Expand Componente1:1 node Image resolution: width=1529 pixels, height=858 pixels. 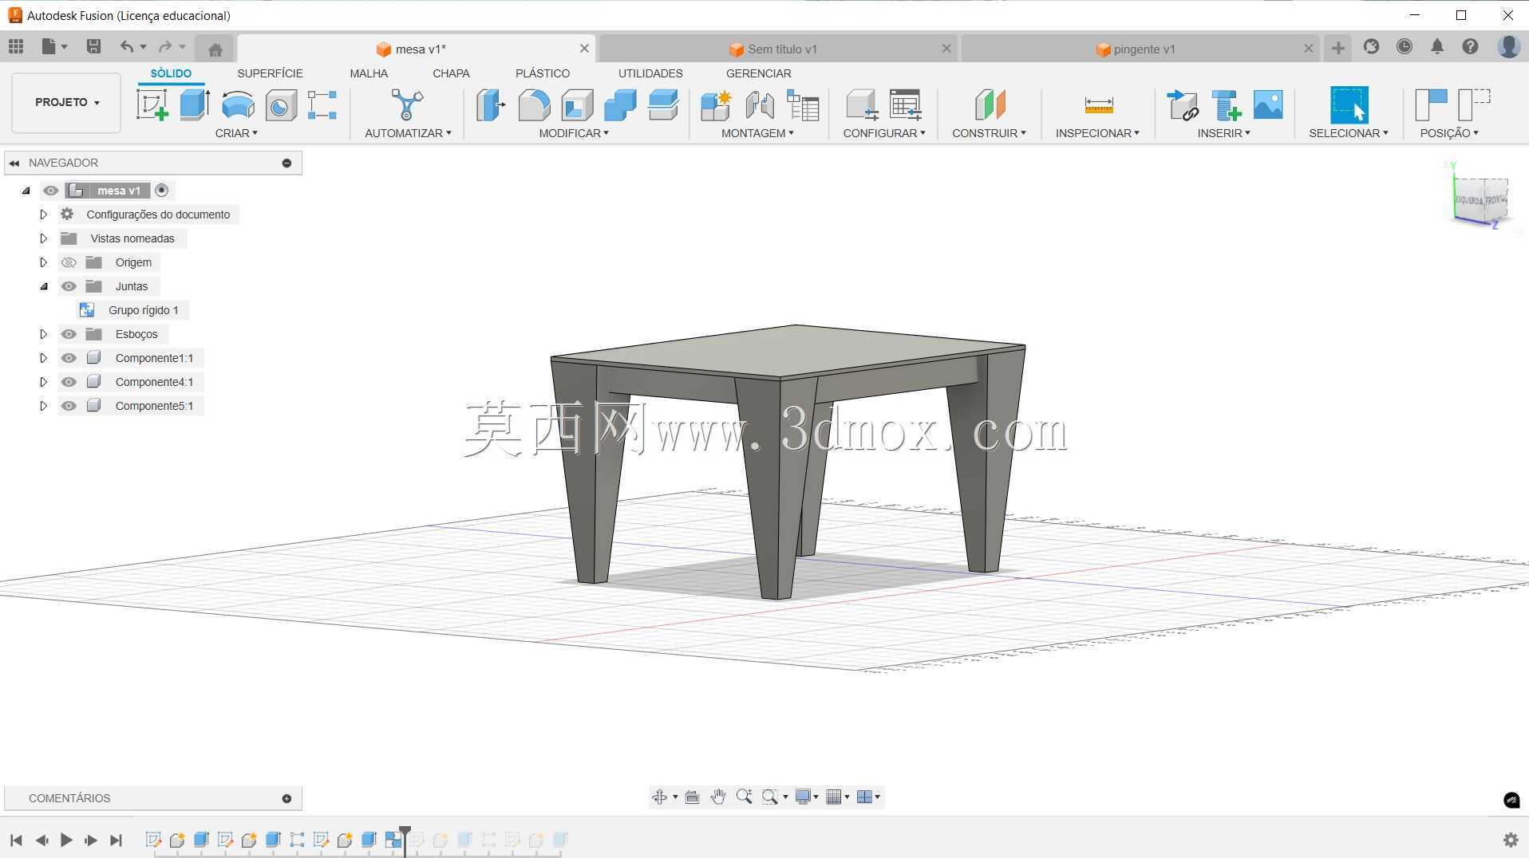coord(44,358)
